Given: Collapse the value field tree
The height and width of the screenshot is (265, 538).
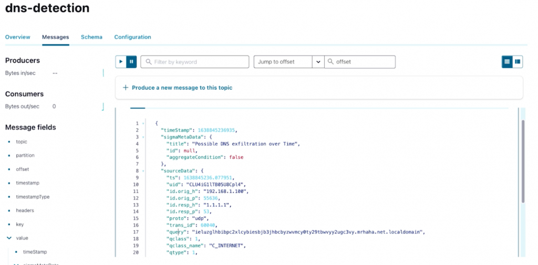Looking at the screenshot, I should (9, 238).
